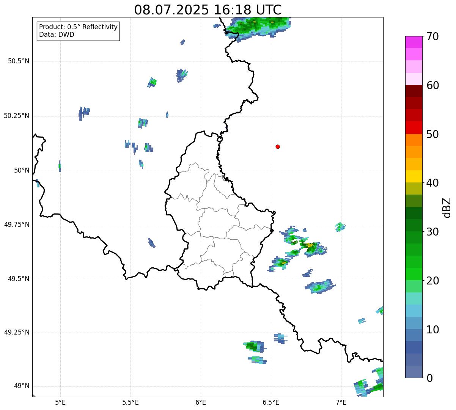Click the 50.25°N latitude label
456x410 pixels.
click(x=17, y=116)
